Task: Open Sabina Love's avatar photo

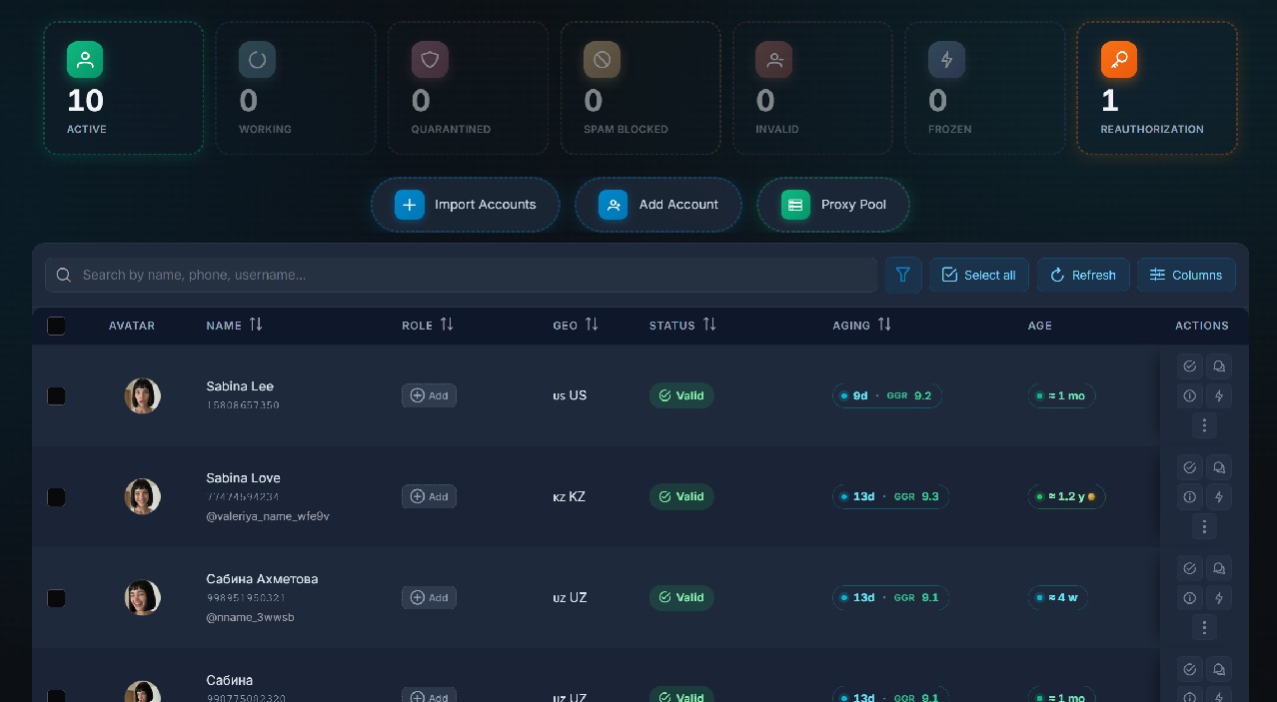Action: [143, 496]
